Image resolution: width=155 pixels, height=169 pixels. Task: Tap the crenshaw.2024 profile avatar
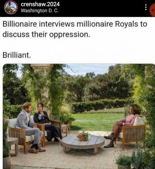(11, 7)
